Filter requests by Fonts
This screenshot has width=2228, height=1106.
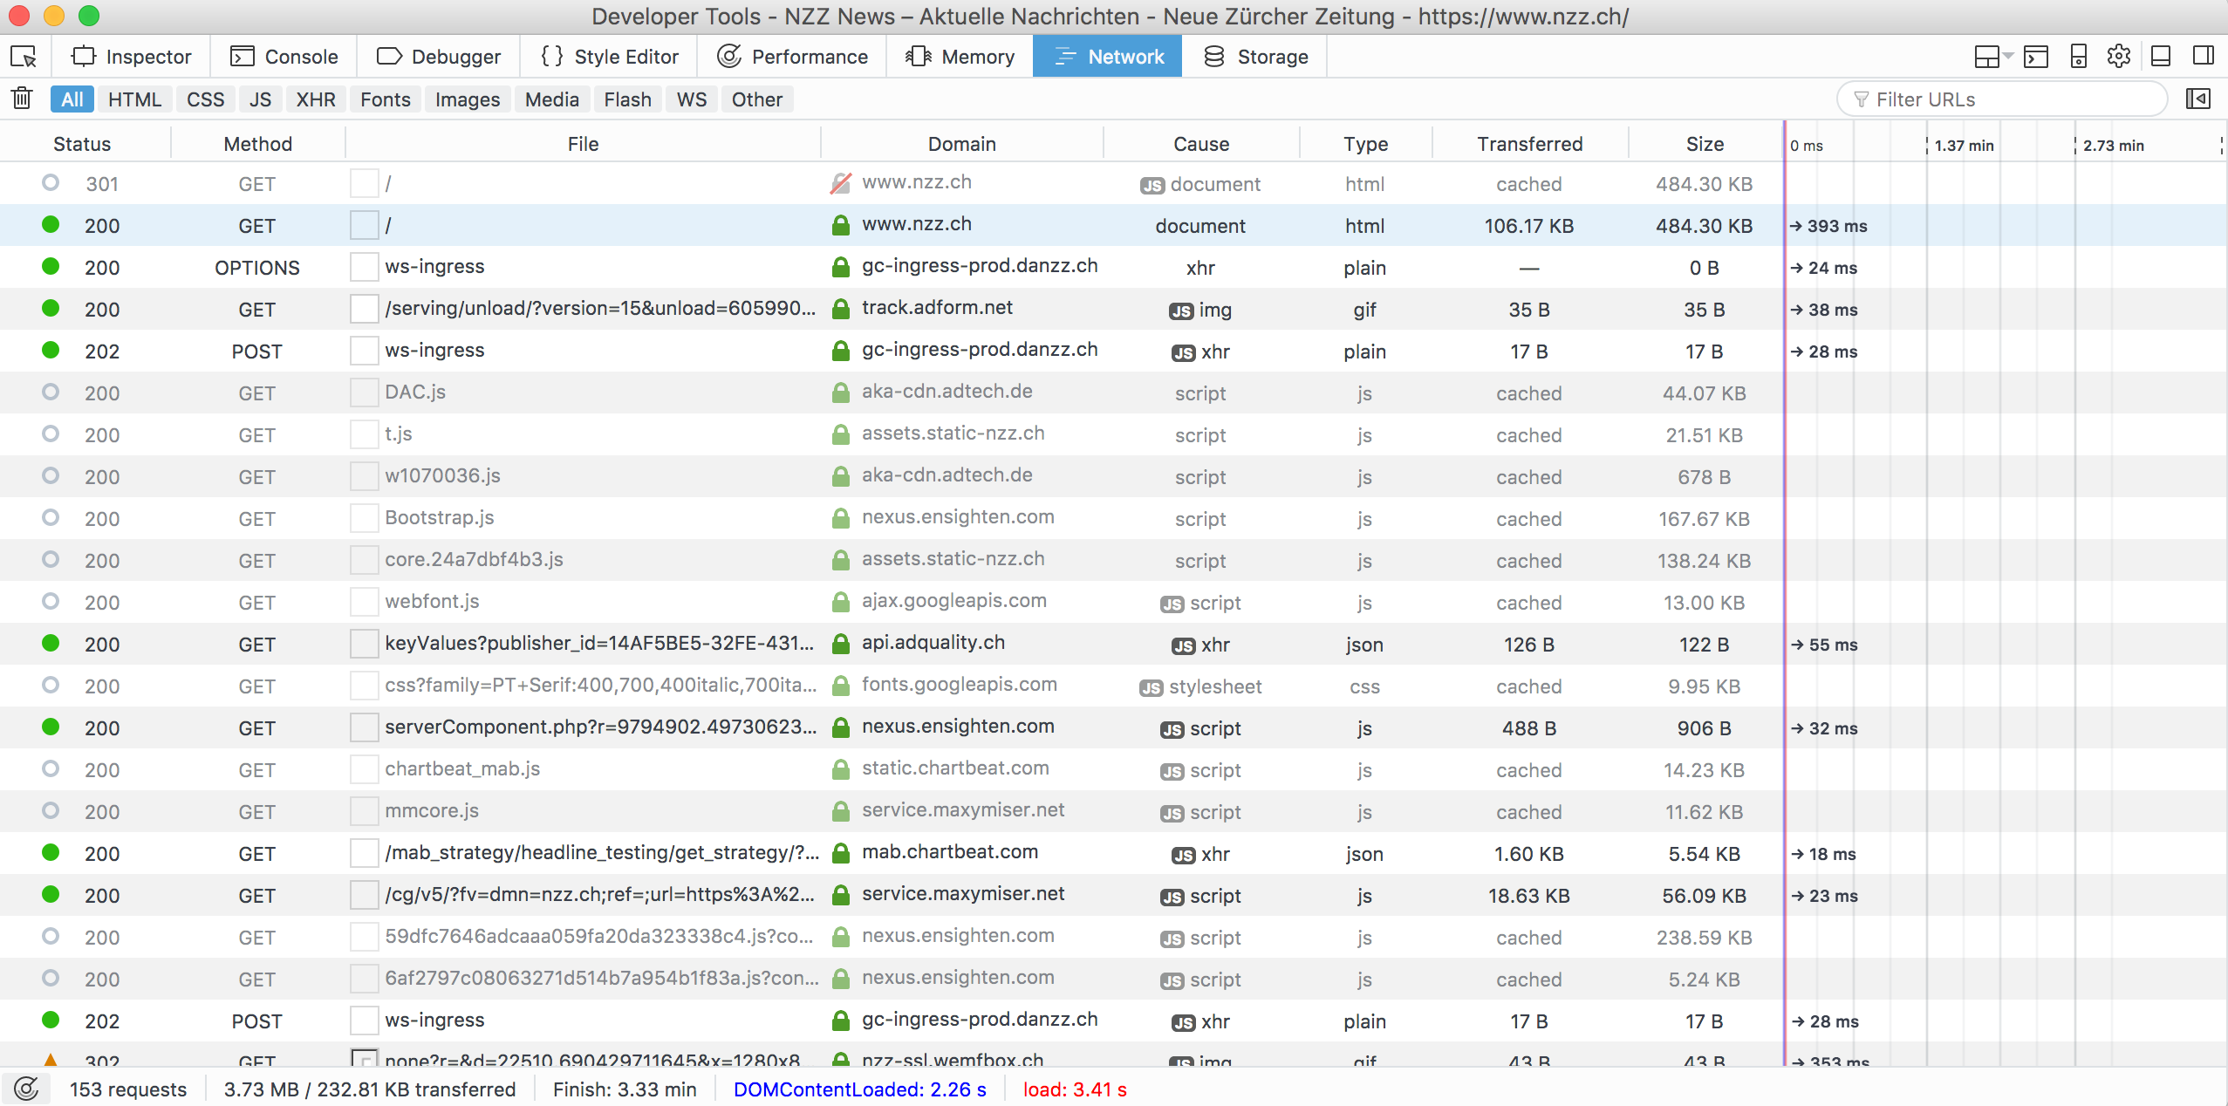click(x=386, y=99)
